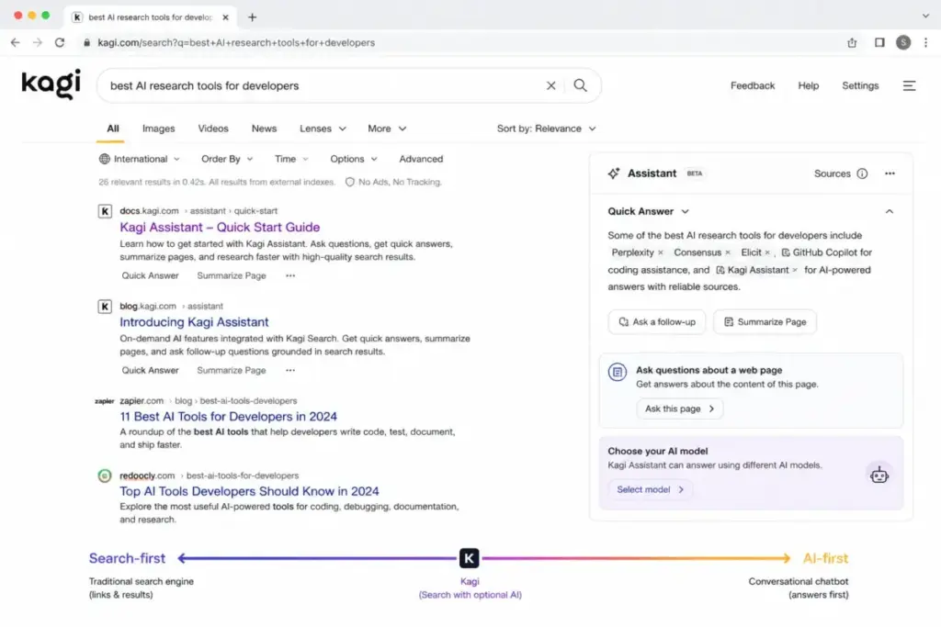Image resolution: width=941 pixels, height=627 pixels.
Task: Focus the Kagi search input field
Action: [x=324, y=85]
